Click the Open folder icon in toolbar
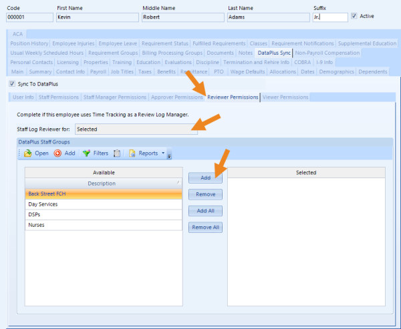Viewport: 401px width, 329px height. pyautogui.click(x=27, y=153)
